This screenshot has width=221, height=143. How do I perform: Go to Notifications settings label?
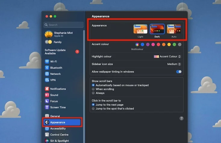[x=58, y=89]
